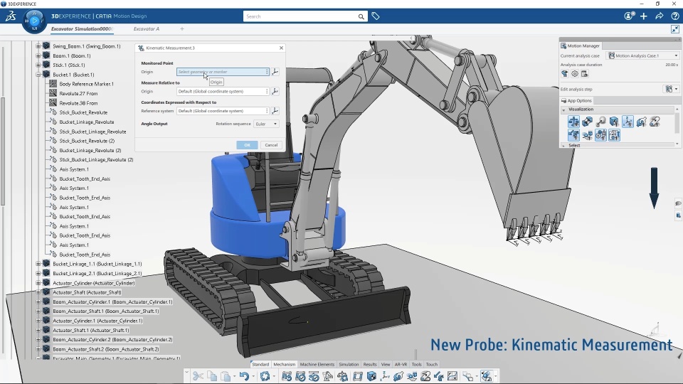Open the View toolbar tab
Viewport: 683px width, 384px height.
(386, 364)
